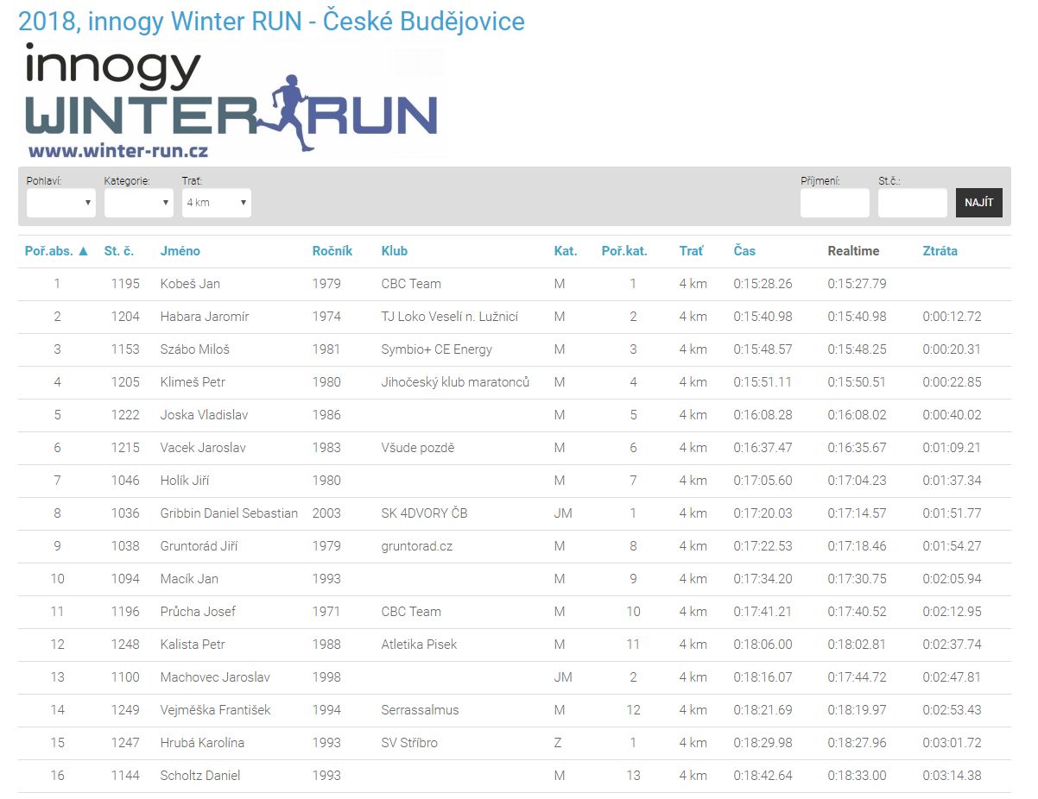Viewport: 1038px width, 799px height.
Task: Click the innogy Winter RUN logo
Action: coord(231,100)
